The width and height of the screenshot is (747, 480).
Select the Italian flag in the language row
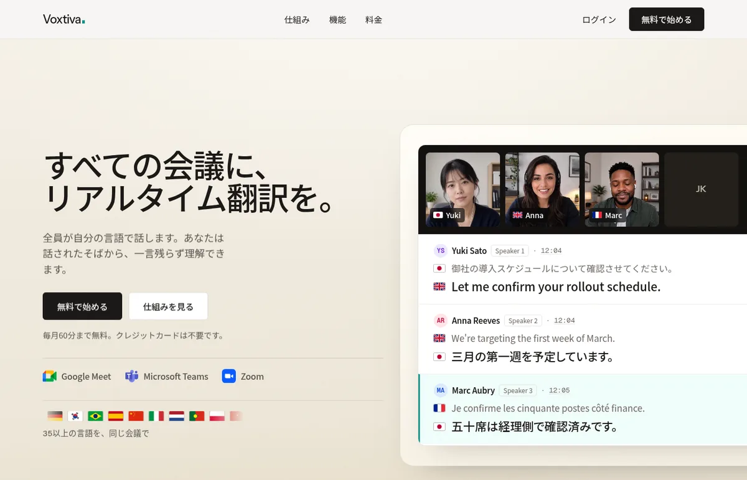pos(156,416)
